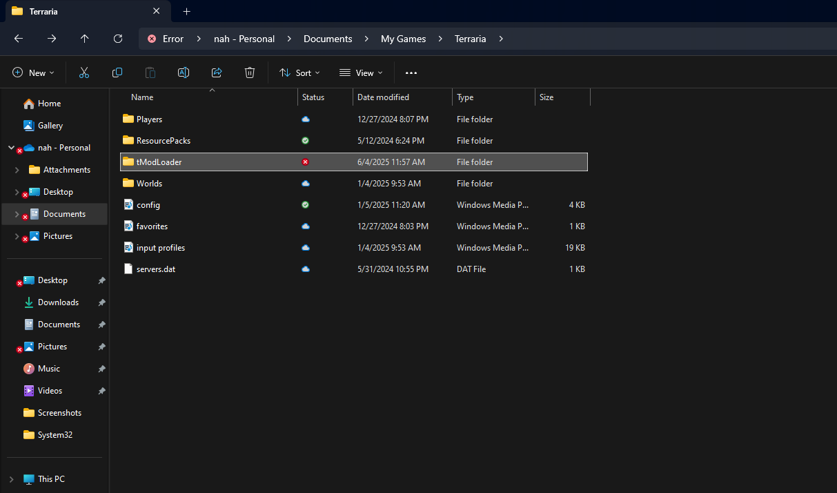Image resolution: width=837 pixels, height=493 pixels.
Task: Click the Copy icon in toolbar
Action: click(117, 72)
